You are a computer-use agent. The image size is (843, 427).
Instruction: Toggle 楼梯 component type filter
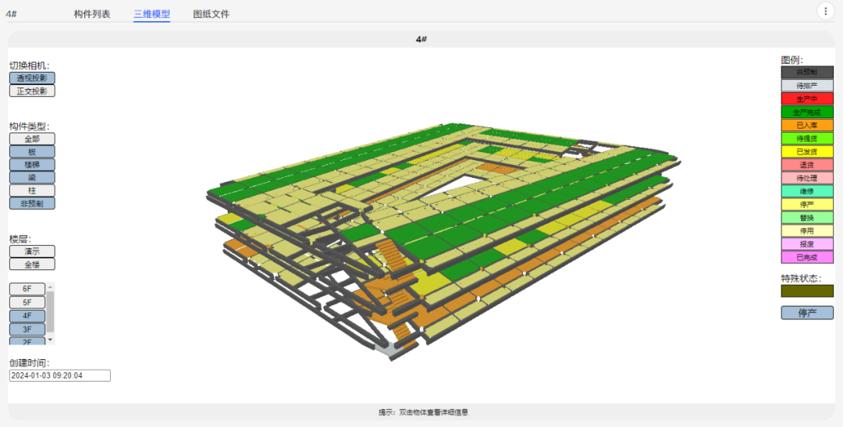32,165
